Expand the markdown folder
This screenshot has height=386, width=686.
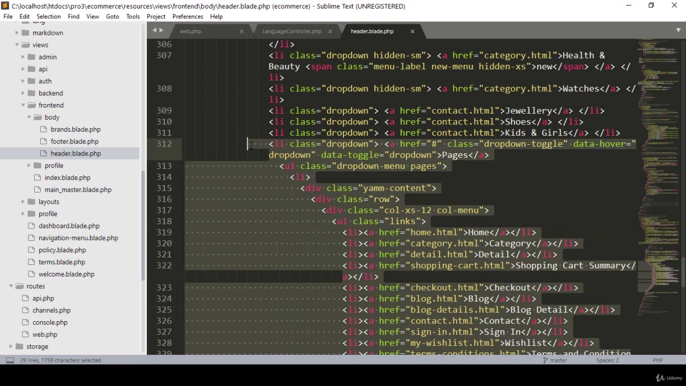17,33
